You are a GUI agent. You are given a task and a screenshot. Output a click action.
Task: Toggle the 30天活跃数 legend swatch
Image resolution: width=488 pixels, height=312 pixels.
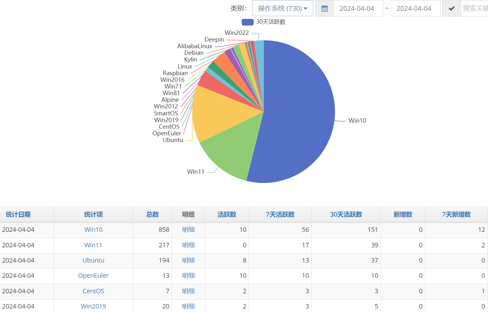click(247, 22)
